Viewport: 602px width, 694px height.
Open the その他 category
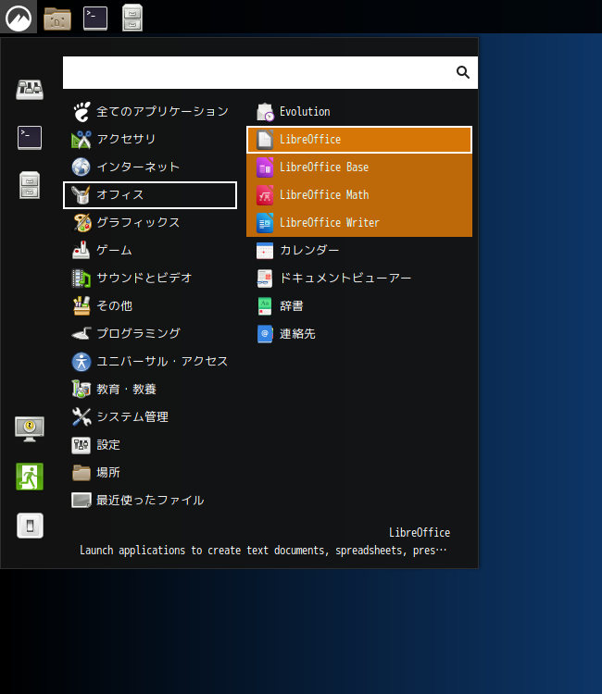150,306
